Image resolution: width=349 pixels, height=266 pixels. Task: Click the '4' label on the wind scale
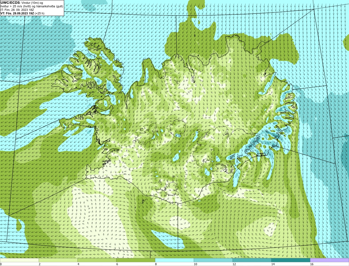pos(78,264)
